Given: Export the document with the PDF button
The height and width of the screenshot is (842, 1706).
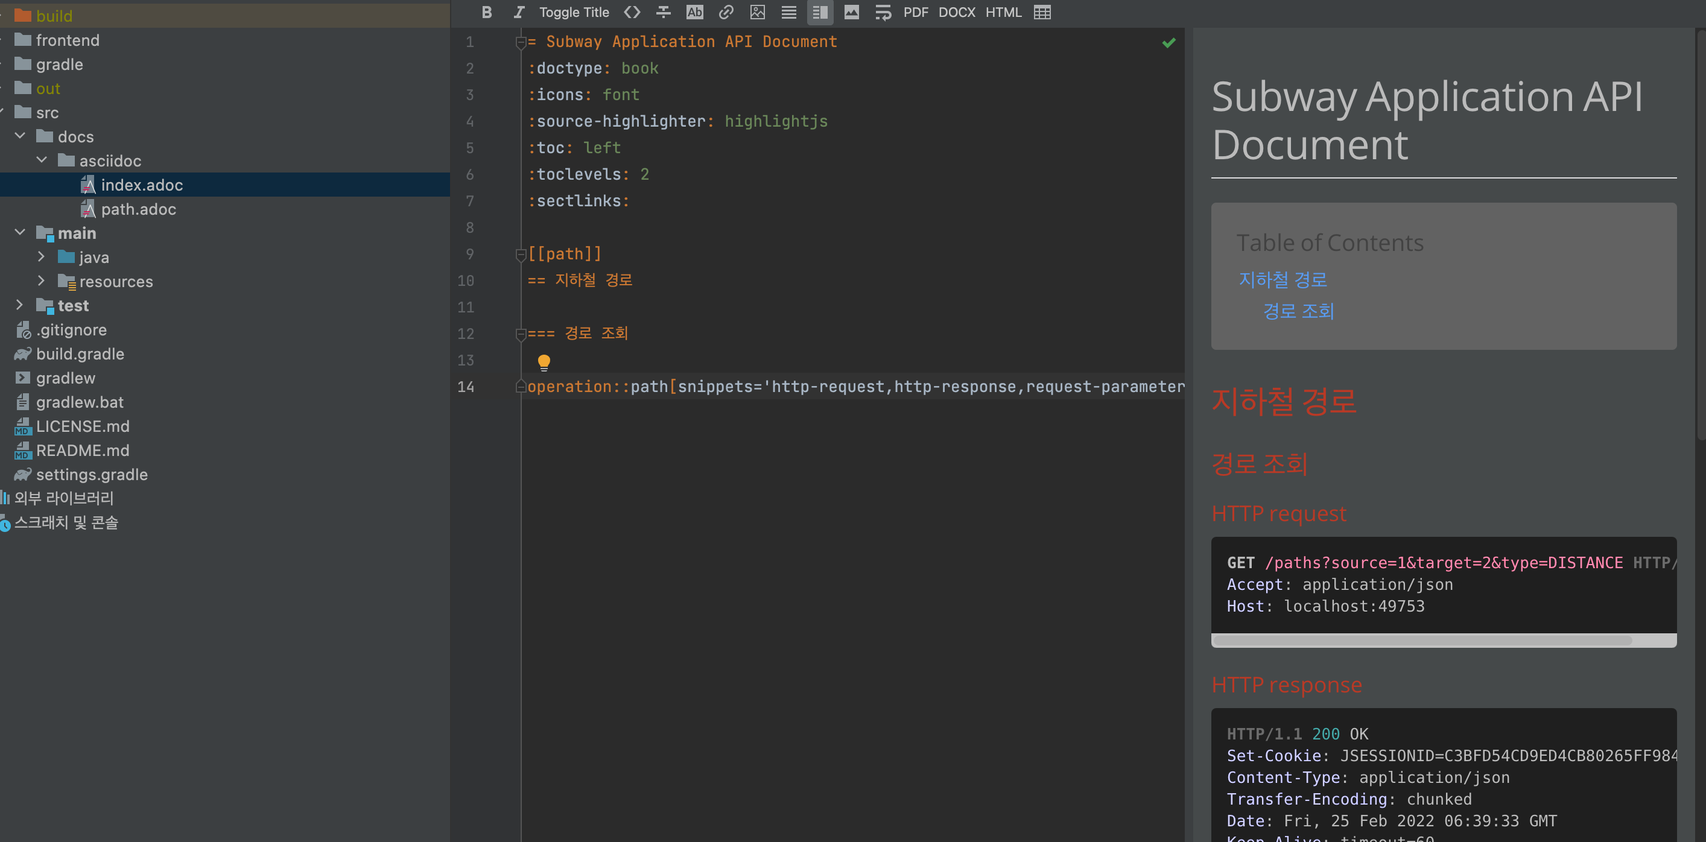Looking at the screenshot, I should (915, 12).
